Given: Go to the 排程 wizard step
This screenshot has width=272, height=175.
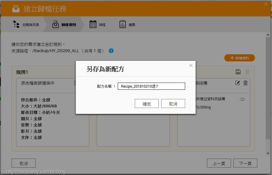Looking at the screenshot, I should (x=97, y=24).
